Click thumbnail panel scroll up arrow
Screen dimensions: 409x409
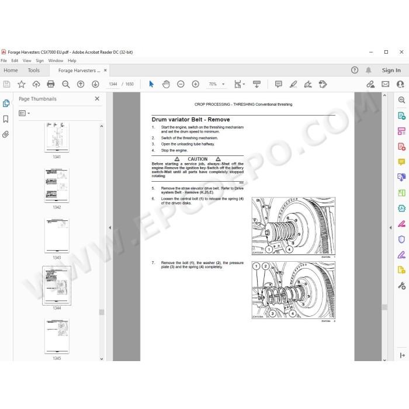click(x=102, y=126)
